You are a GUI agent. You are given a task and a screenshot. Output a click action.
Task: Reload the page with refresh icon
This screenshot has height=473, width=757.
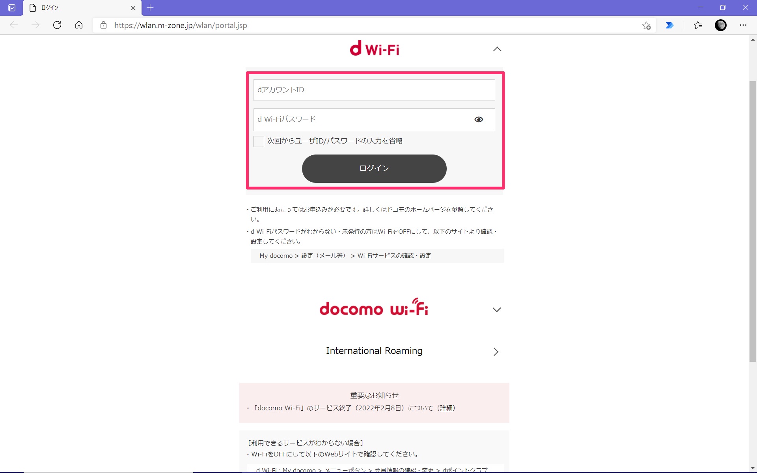click(57, 25)
